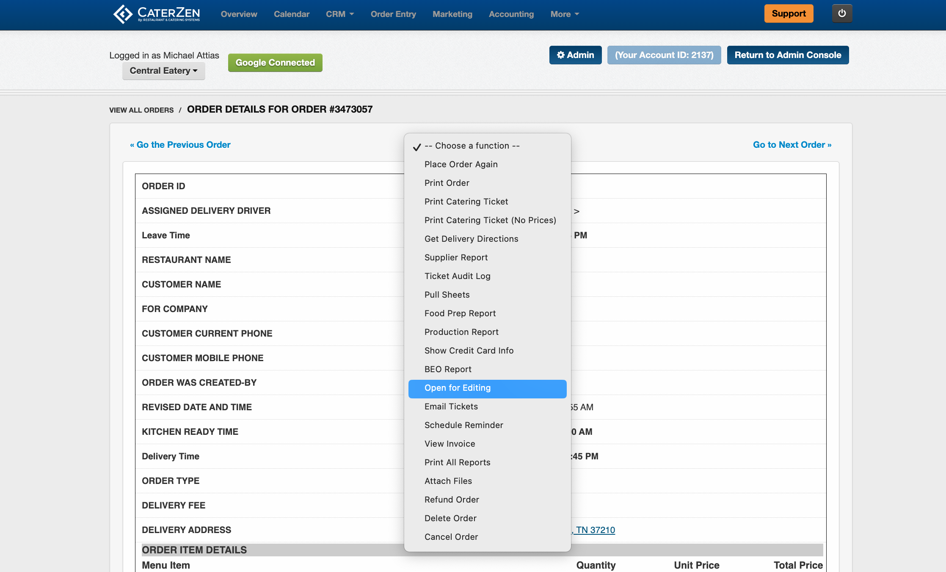Click the Unit Price column header
Screen dimensions: 946x572
tap(697, 565)
